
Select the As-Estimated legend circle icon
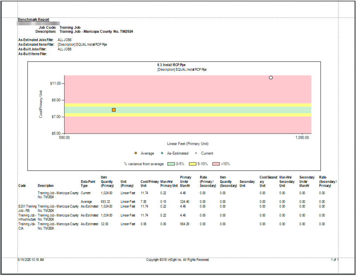pyautogui.click(x=162, y=153)
